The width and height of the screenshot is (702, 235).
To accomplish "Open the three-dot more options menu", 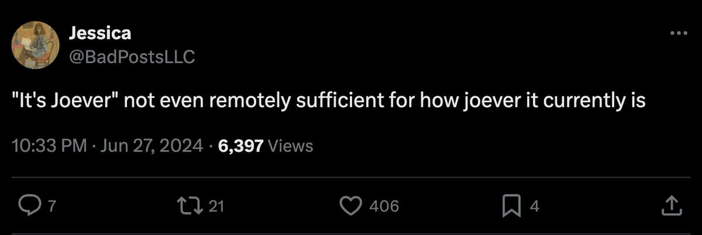I will click(678, 33).
